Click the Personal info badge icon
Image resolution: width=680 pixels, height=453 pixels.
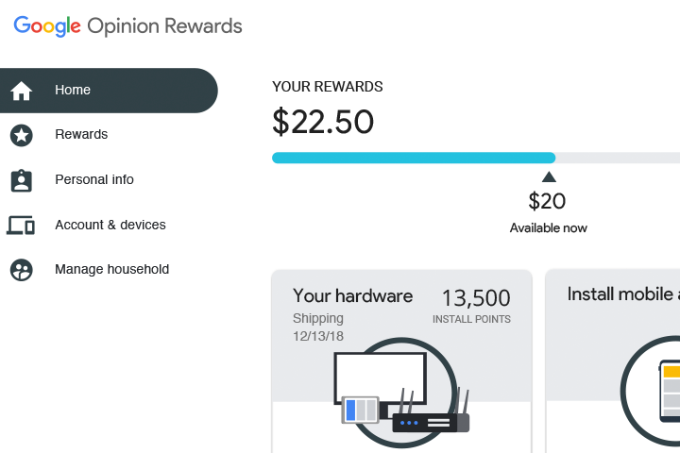click(21, 180)
